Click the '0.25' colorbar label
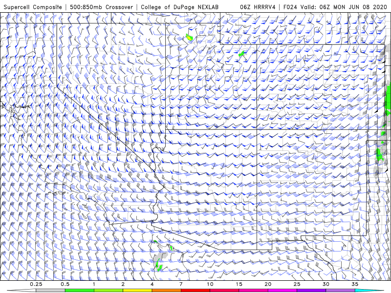The width and height of the screenshot is (391, 293). tap(36, 284)
